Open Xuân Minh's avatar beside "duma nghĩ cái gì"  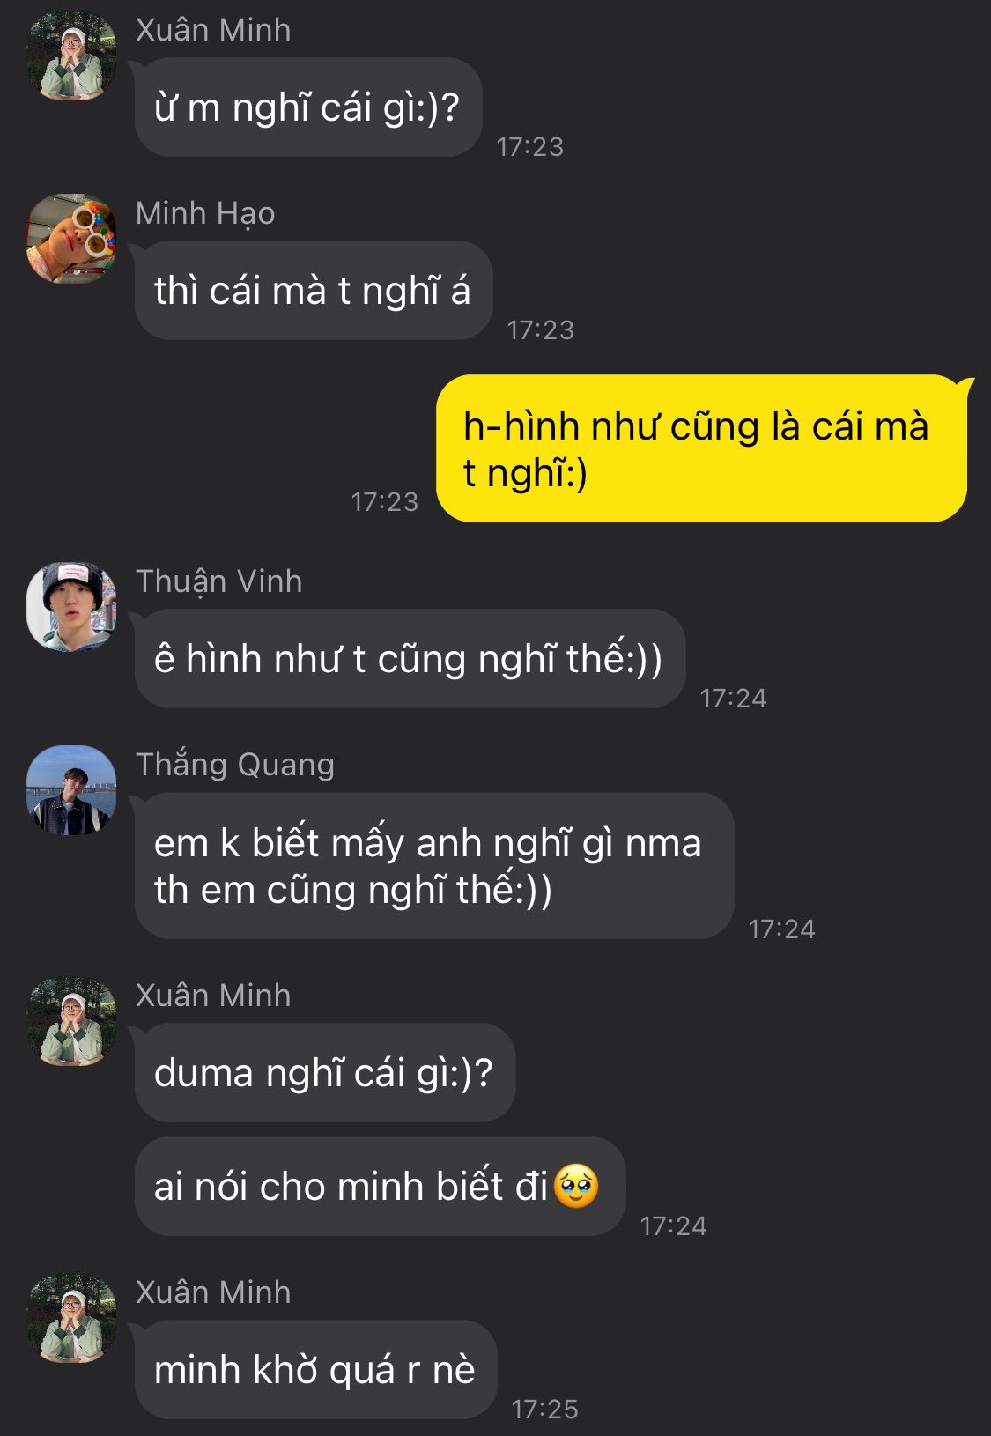point(71,1021)
